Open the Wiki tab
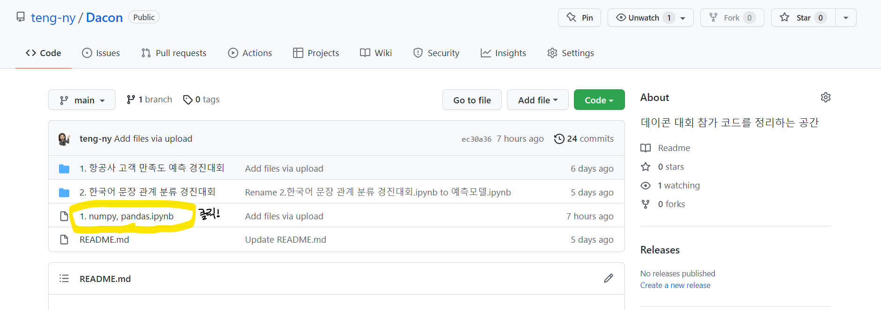 (x=376, y=53)
